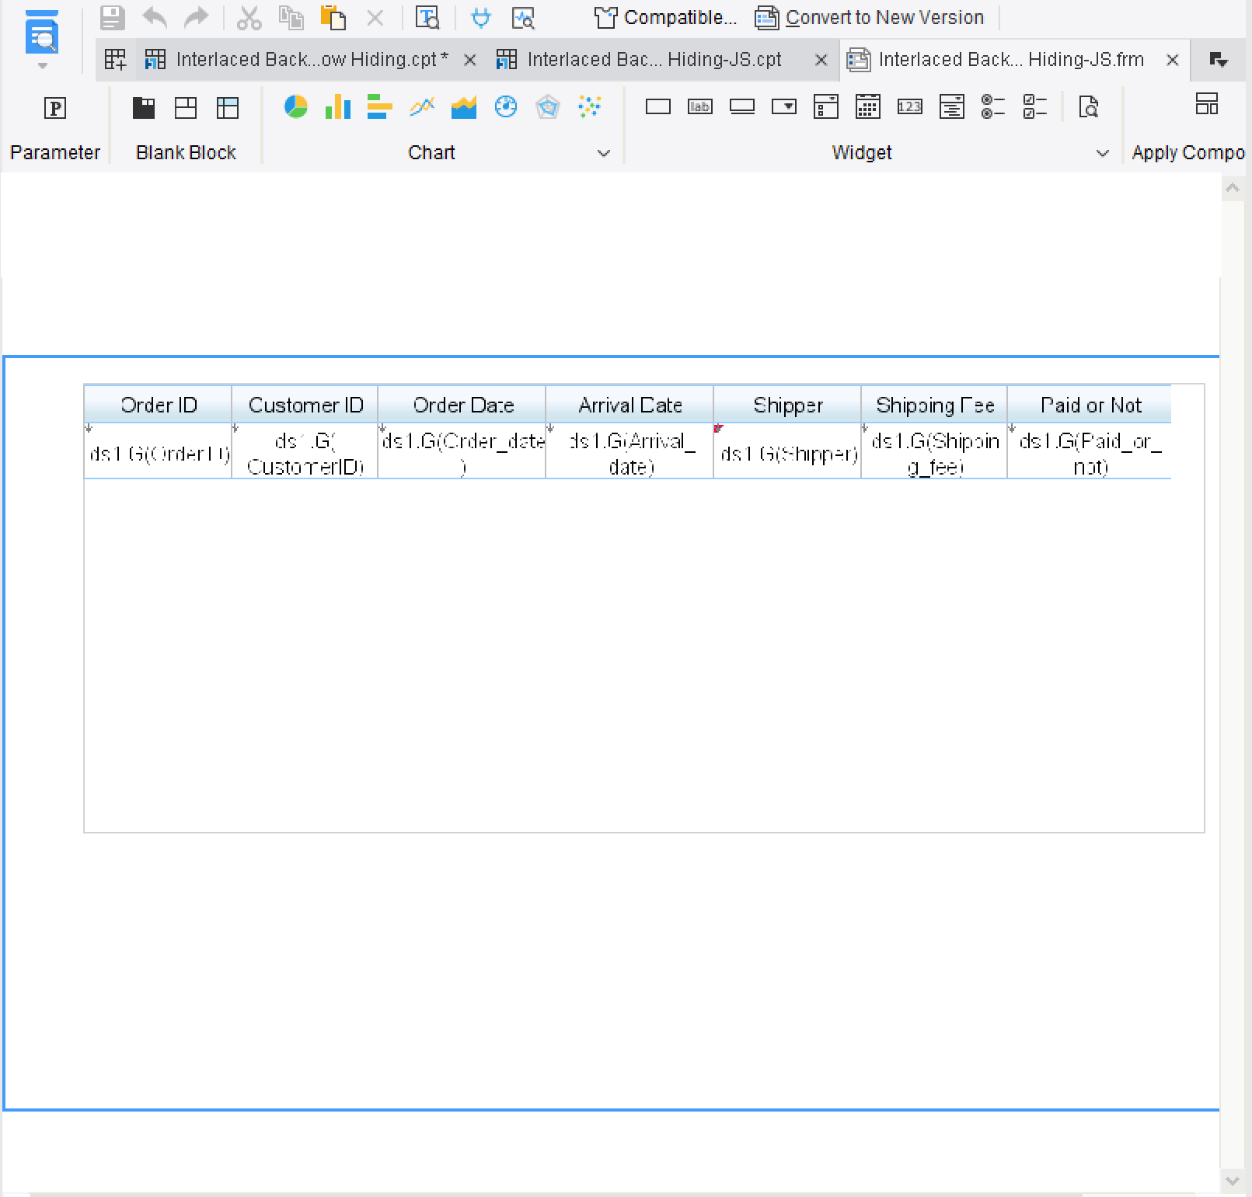
Task: Select the Area chart icon
Action: click(463, 107)
